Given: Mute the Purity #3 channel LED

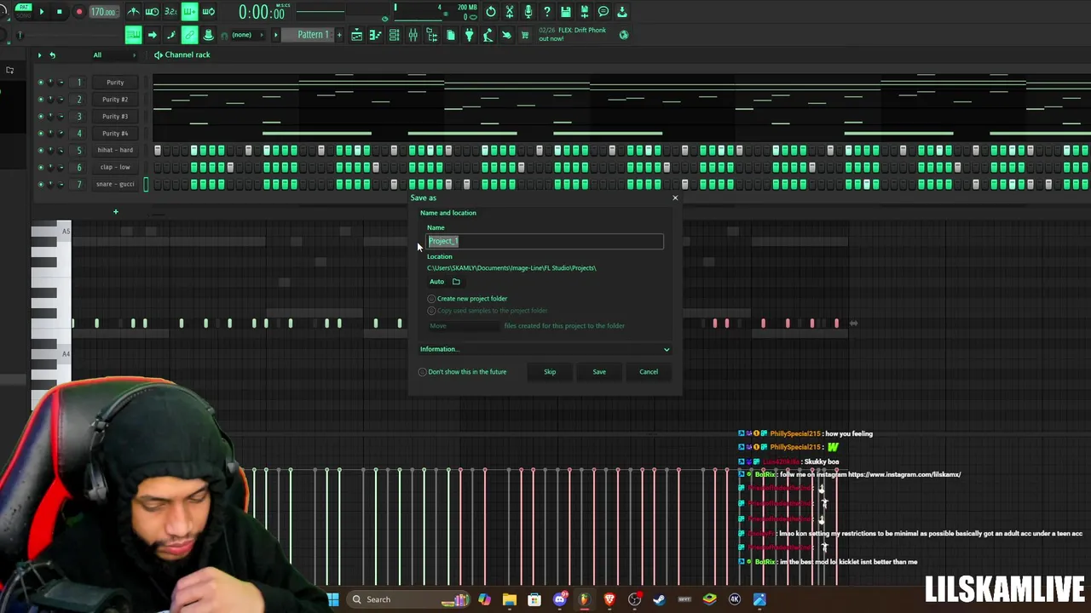Looking at the screenshot, I should [40, 117].
